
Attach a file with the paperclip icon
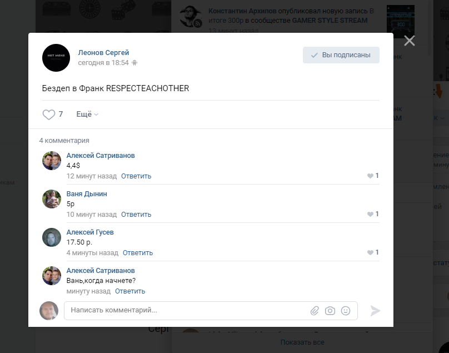coord(315,311)
